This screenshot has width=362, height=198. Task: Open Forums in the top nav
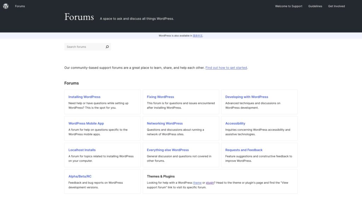pyautogui.click(x=20, y=6)
